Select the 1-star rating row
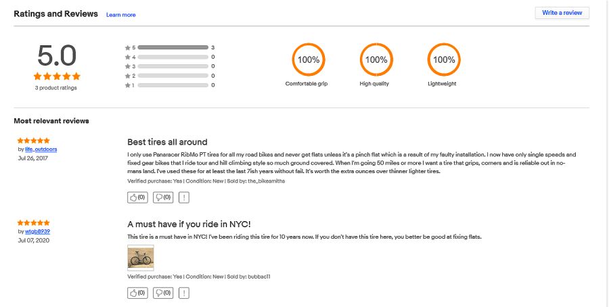 170,85
